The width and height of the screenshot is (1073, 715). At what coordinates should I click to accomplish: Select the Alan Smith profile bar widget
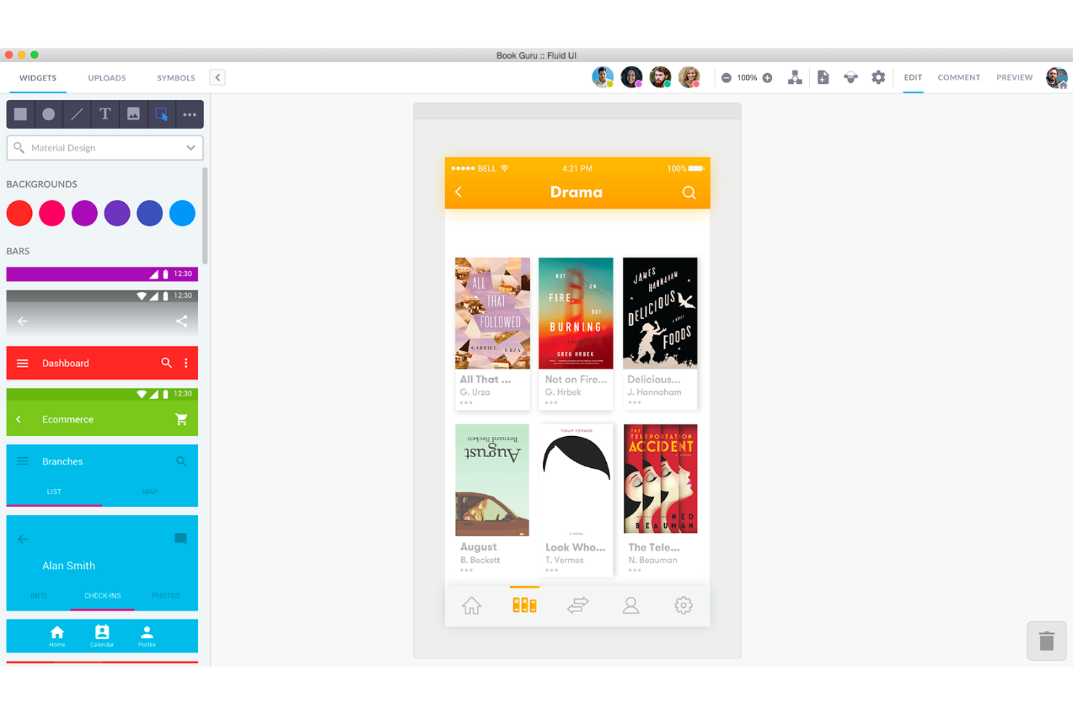coord(102,563)
